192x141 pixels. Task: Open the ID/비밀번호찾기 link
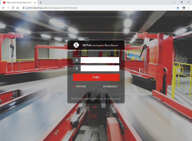(x=110, y=86)
